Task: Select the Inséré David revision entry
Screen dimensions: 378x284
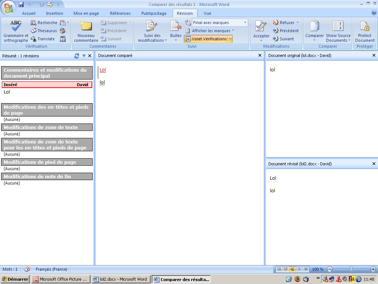Action: [x=47, y=85]
